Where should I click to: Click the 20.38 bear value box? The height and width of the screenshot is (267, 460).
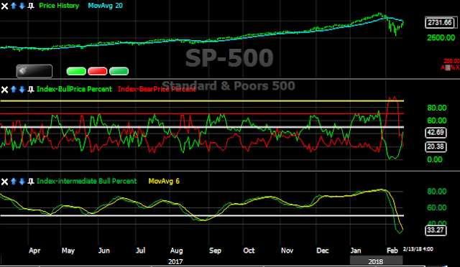[x=436, y=146]
